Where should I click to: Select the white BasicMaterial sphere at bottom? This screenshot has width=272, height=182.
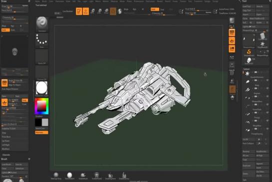point(69,175)
